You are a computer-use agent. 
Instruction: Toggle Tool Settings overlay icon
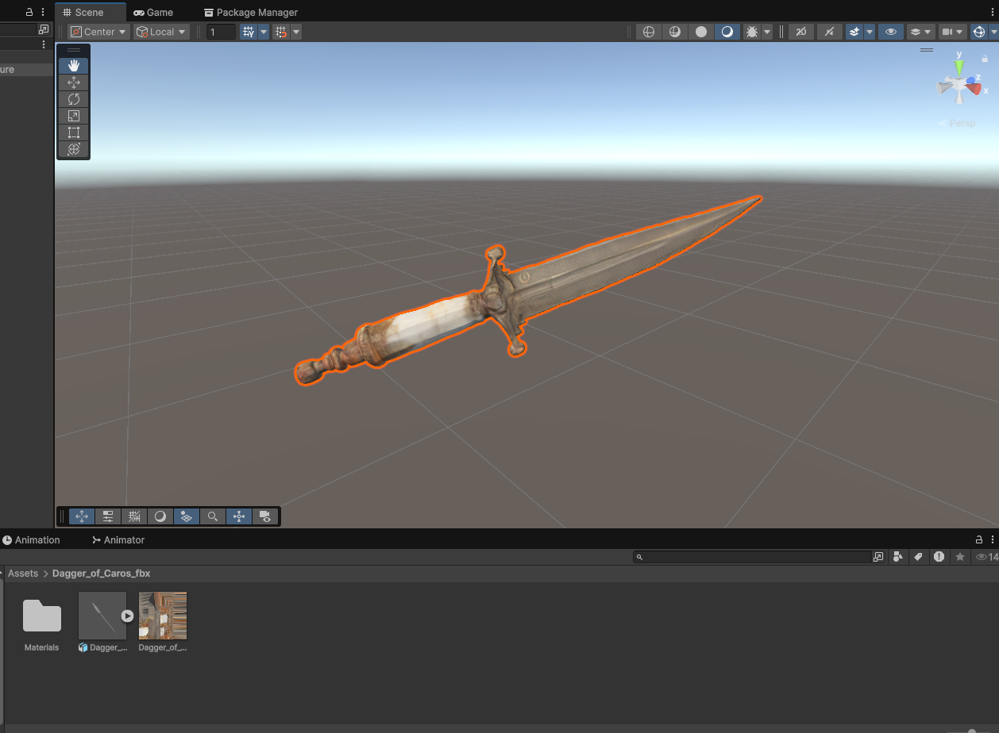coord(108,516)
